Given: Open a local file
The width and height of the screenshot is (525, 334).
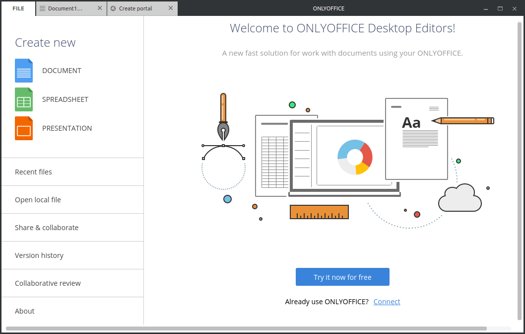Looking at the screenshot, I should pyautogui.click(x=38, y=199).
